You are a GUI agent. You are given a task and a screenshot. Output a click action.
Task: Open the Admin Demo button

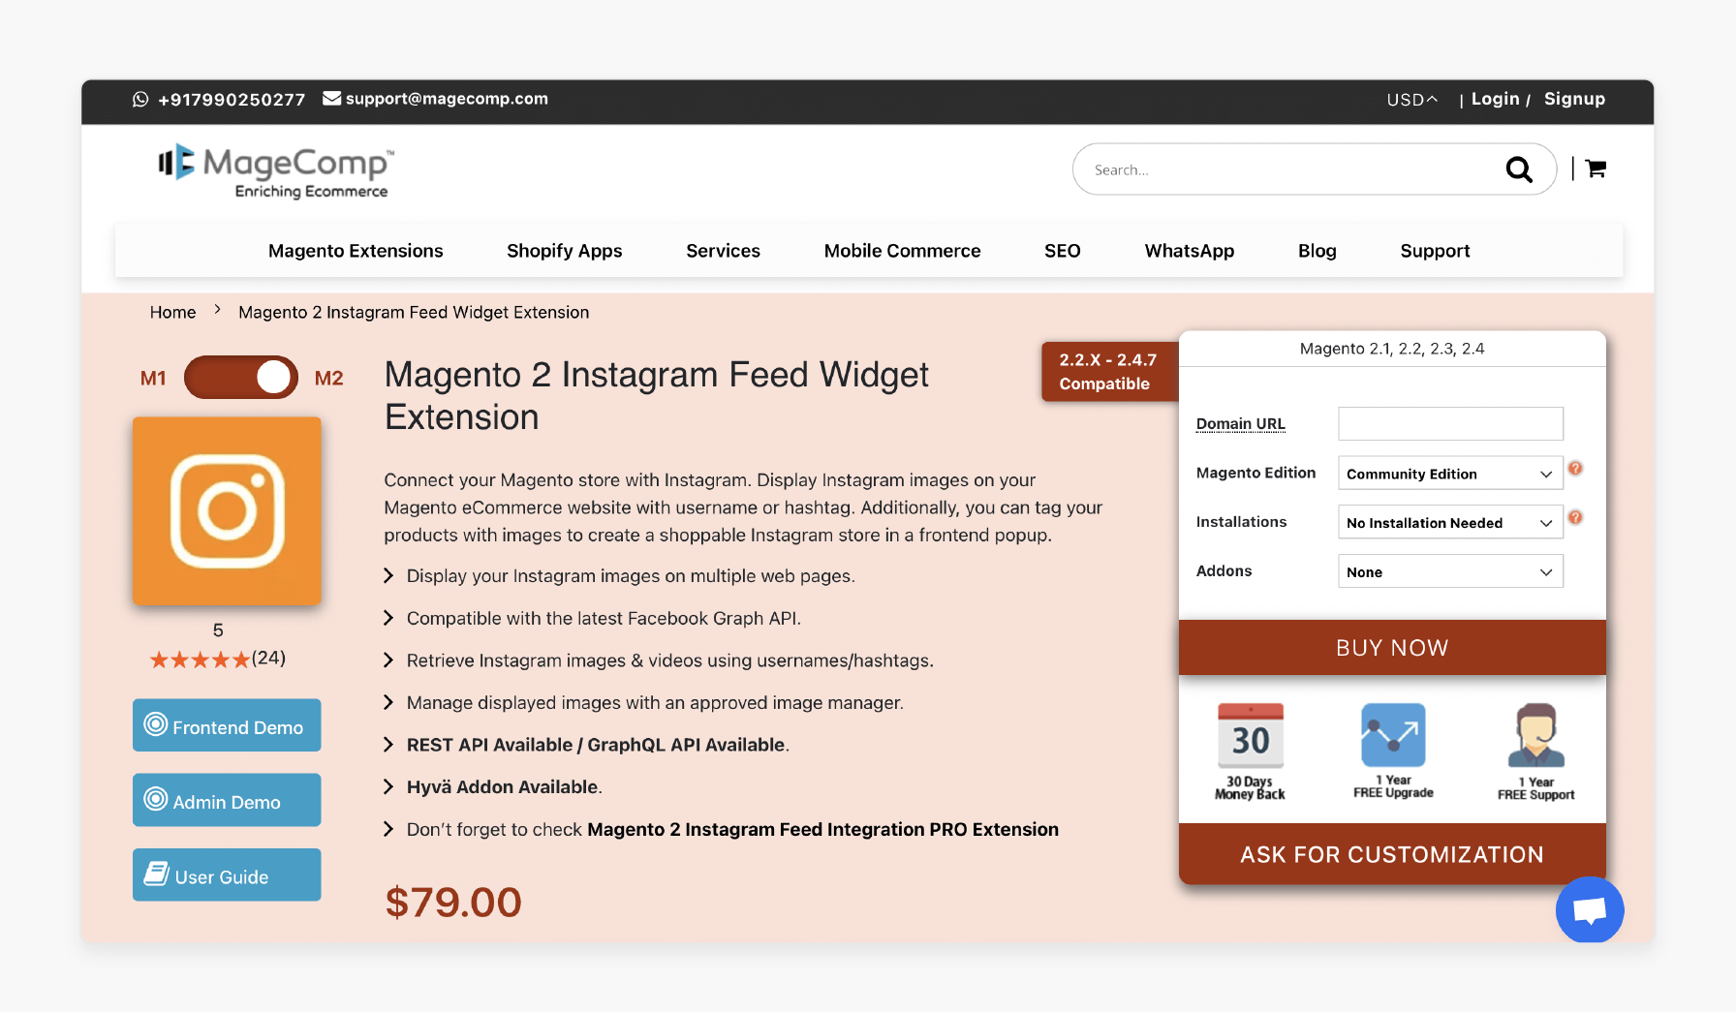[x=227, y=800]
